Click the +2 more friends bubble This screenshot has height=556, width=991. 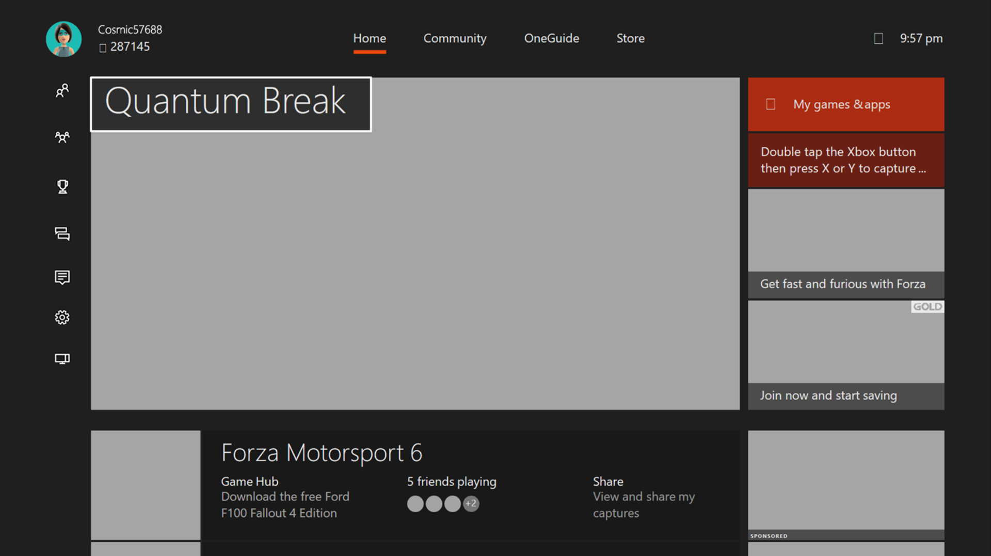pyautogui.click(x=471, y=504)
